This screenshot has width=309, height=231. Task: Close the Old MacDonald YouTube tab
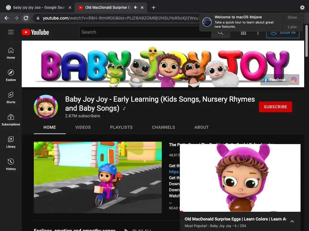tap(142, 8)
